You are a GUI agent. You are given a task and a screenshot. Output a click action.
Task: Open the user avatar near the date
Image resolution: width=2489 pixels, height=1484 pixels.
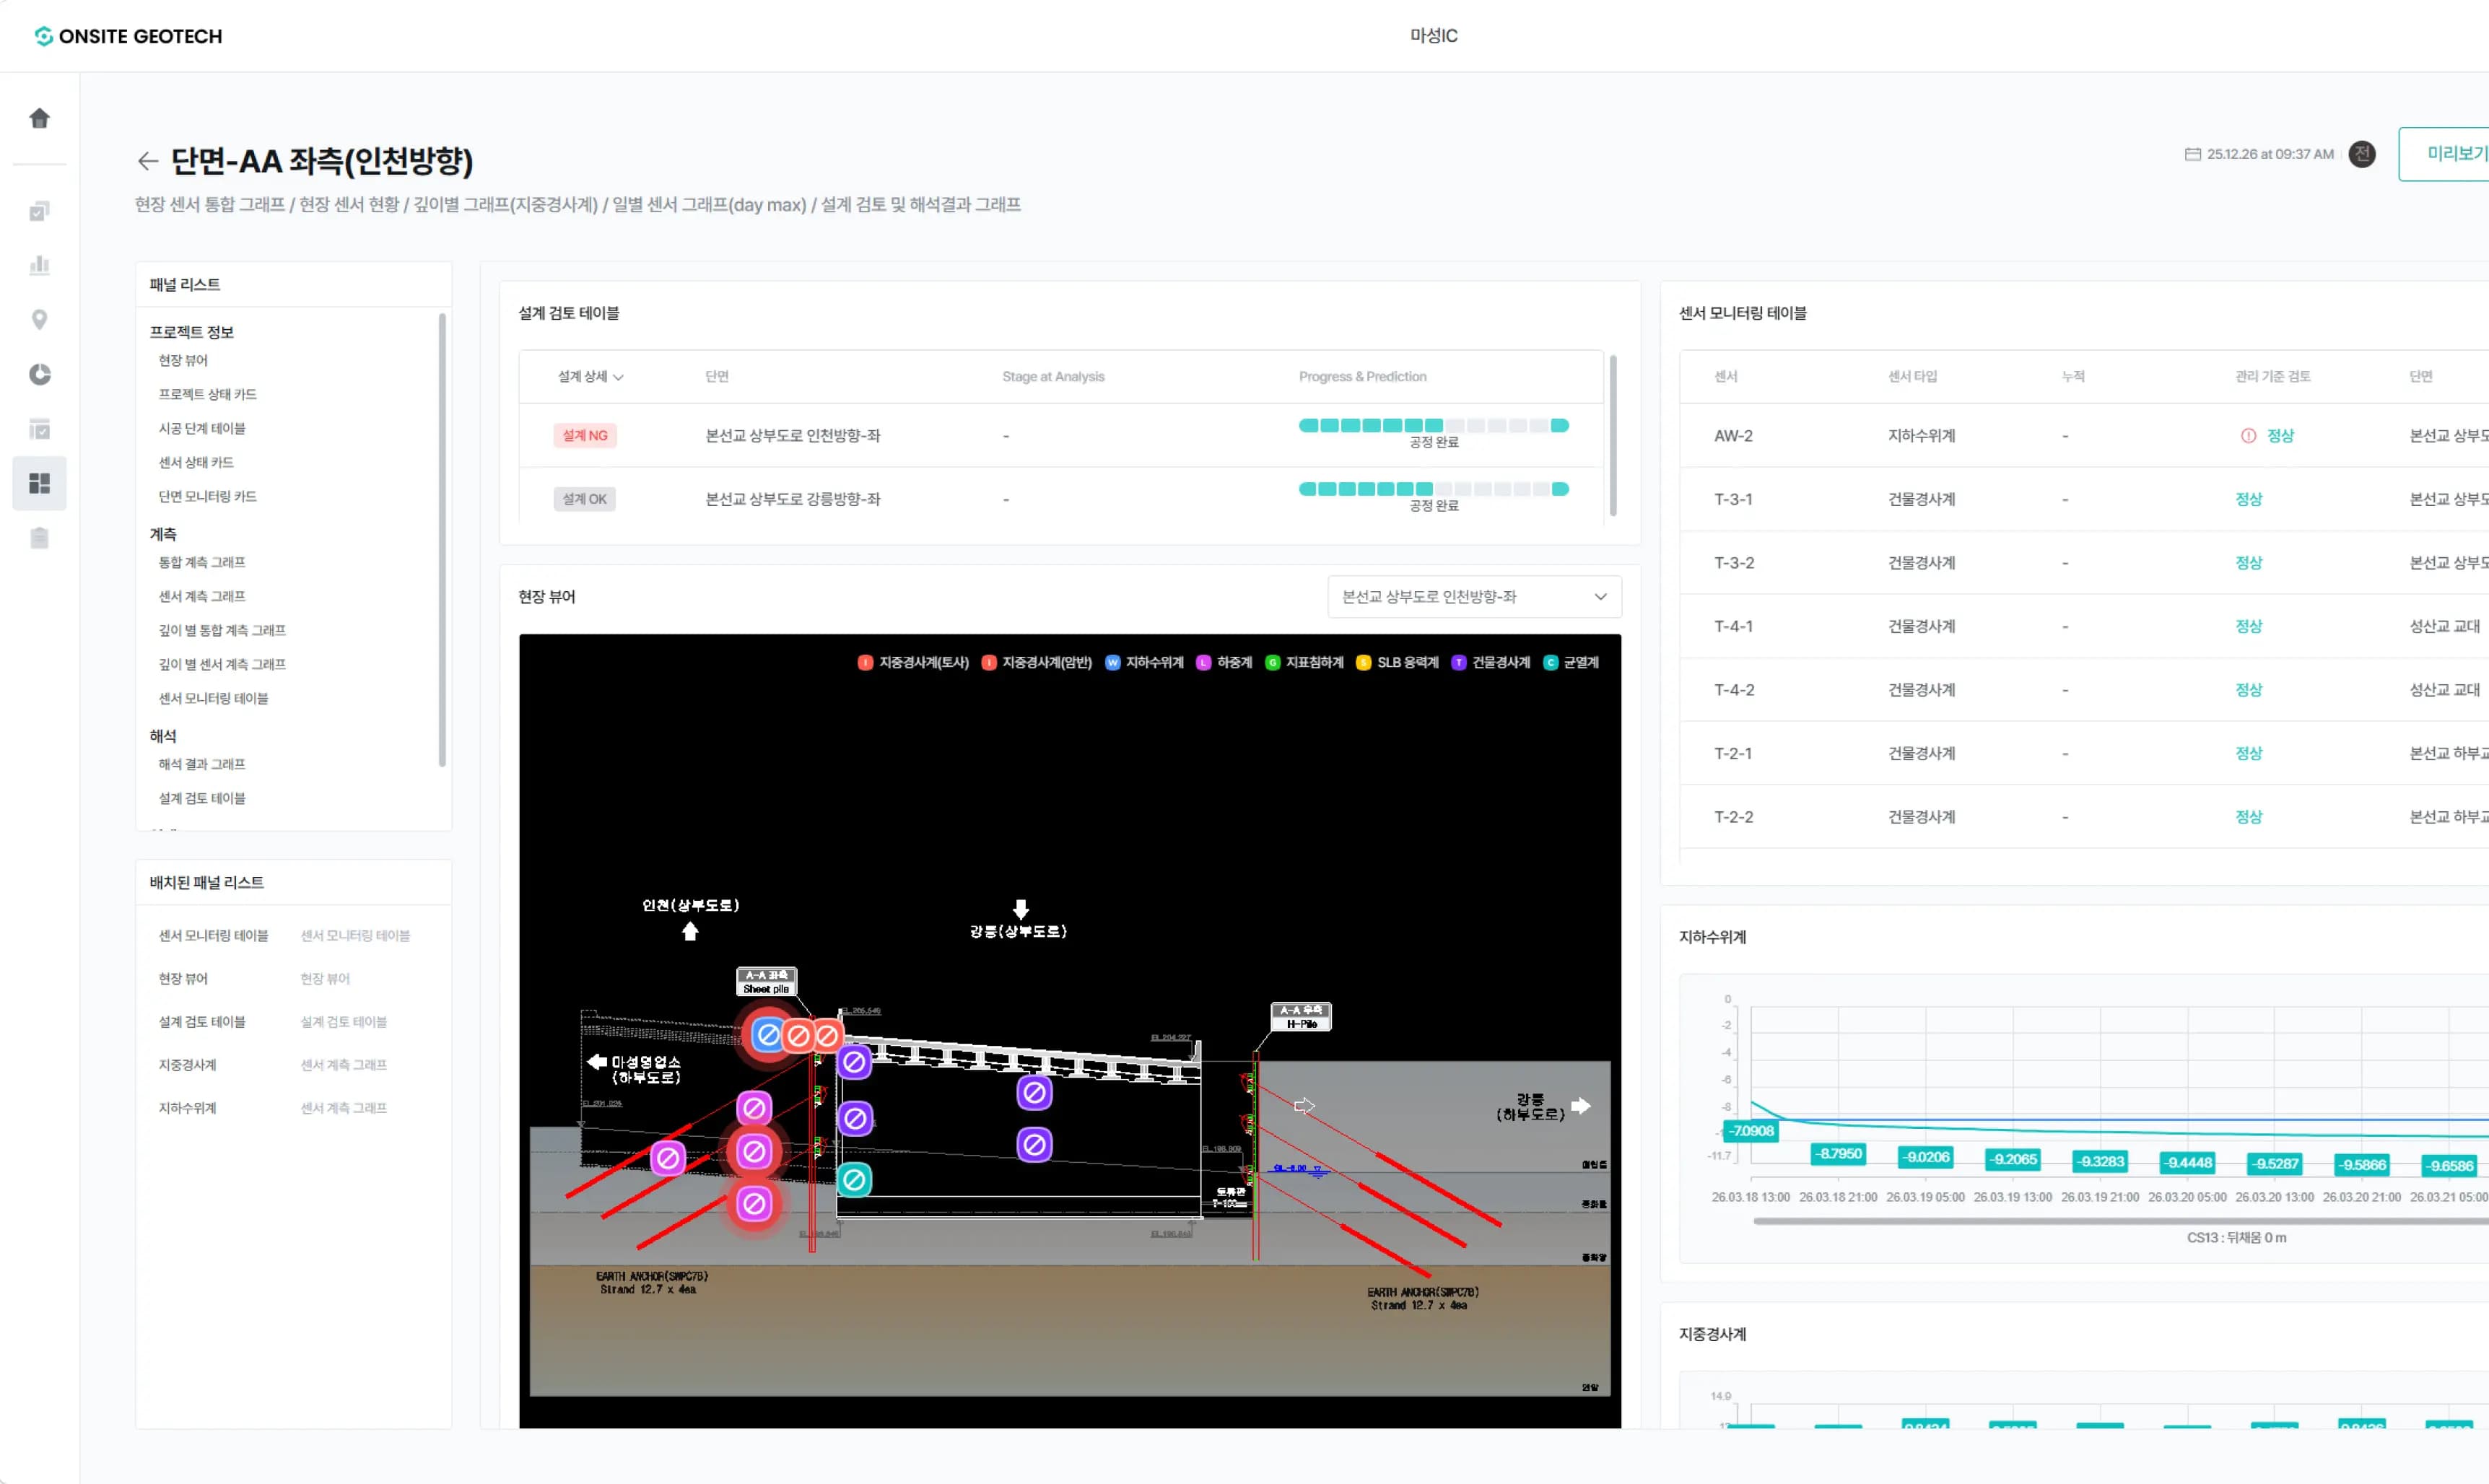pyautogui.click(x=2362, y=154)
